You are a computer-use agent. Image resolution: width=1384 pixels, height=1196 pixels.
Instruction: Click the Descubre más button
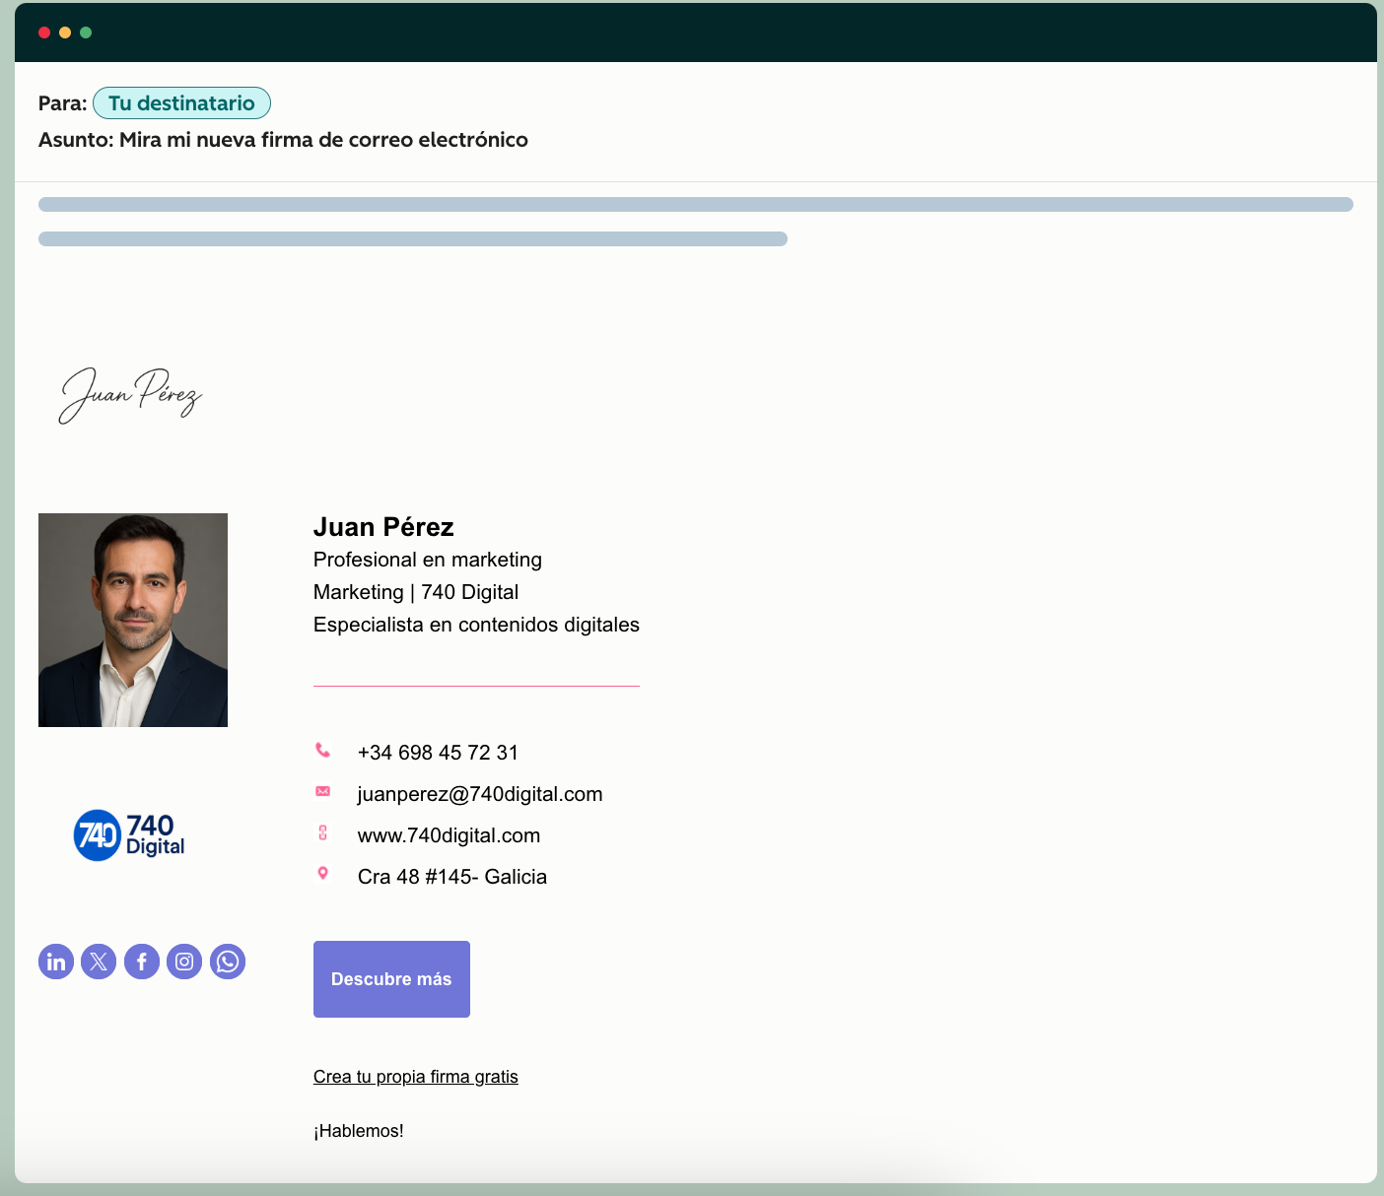tap(391, 978)
